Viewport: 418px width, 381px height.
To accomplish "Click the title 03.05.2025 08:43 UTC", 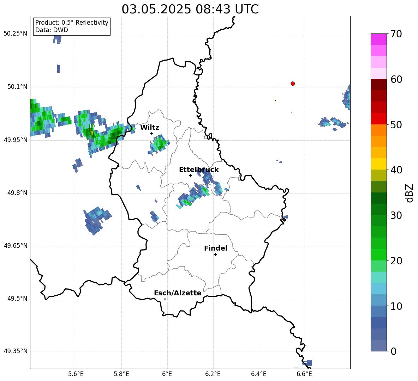I will pyautogui.click(x=190, y=9).
